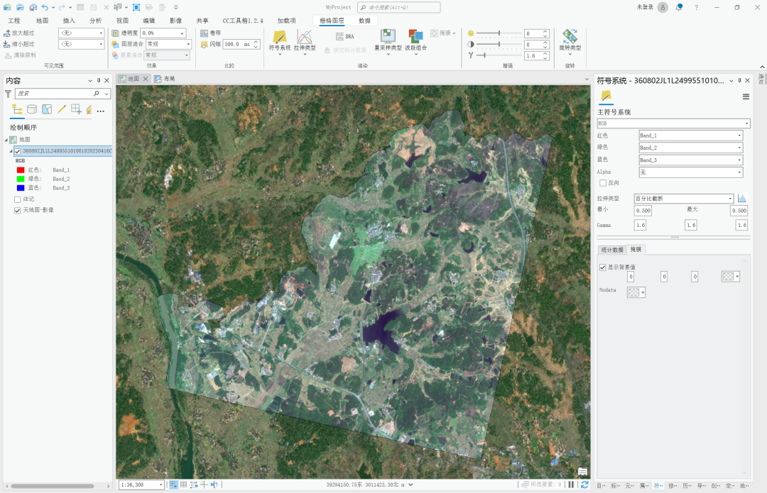
Task: Open the 地图 ribbon tab
Action: click(x=42, y=21)
